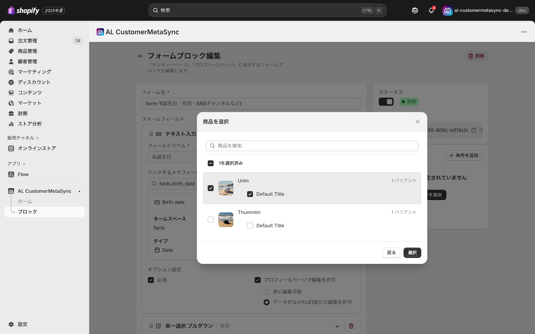The height and width of the screenshot is (334, 535).
Task: Click the 選択 button to confirm
Action: 412,253
